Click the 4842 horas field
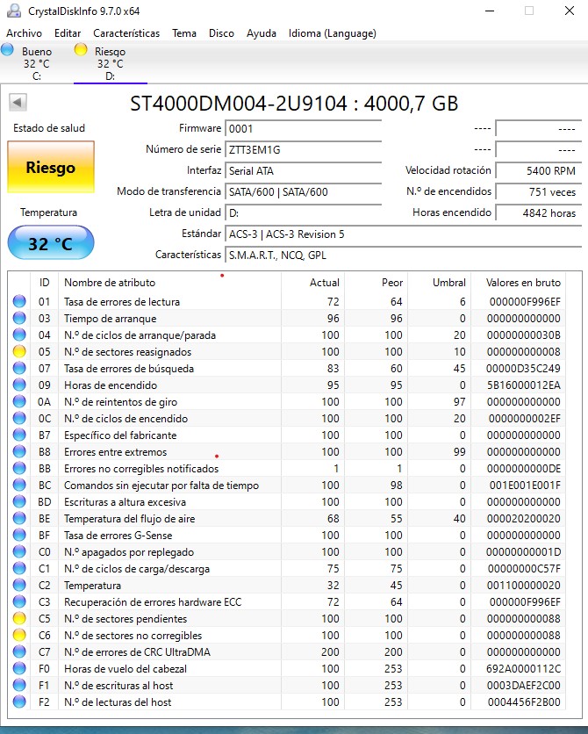This screenshot has height=734, width=588. (539, 213)
